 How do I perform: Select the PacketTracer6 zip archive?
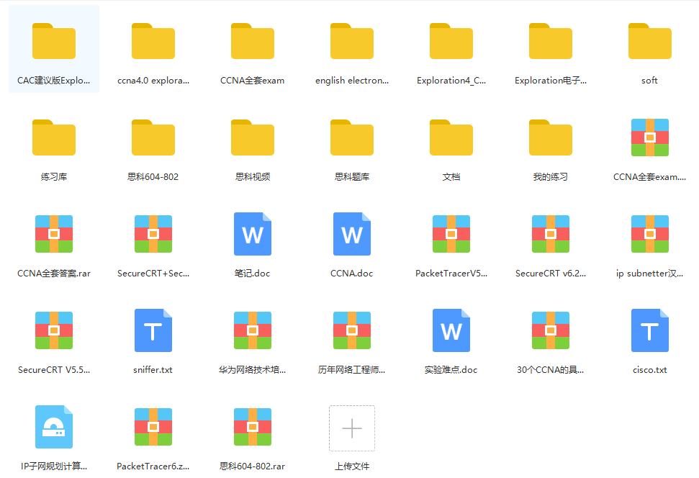[153, 427]
